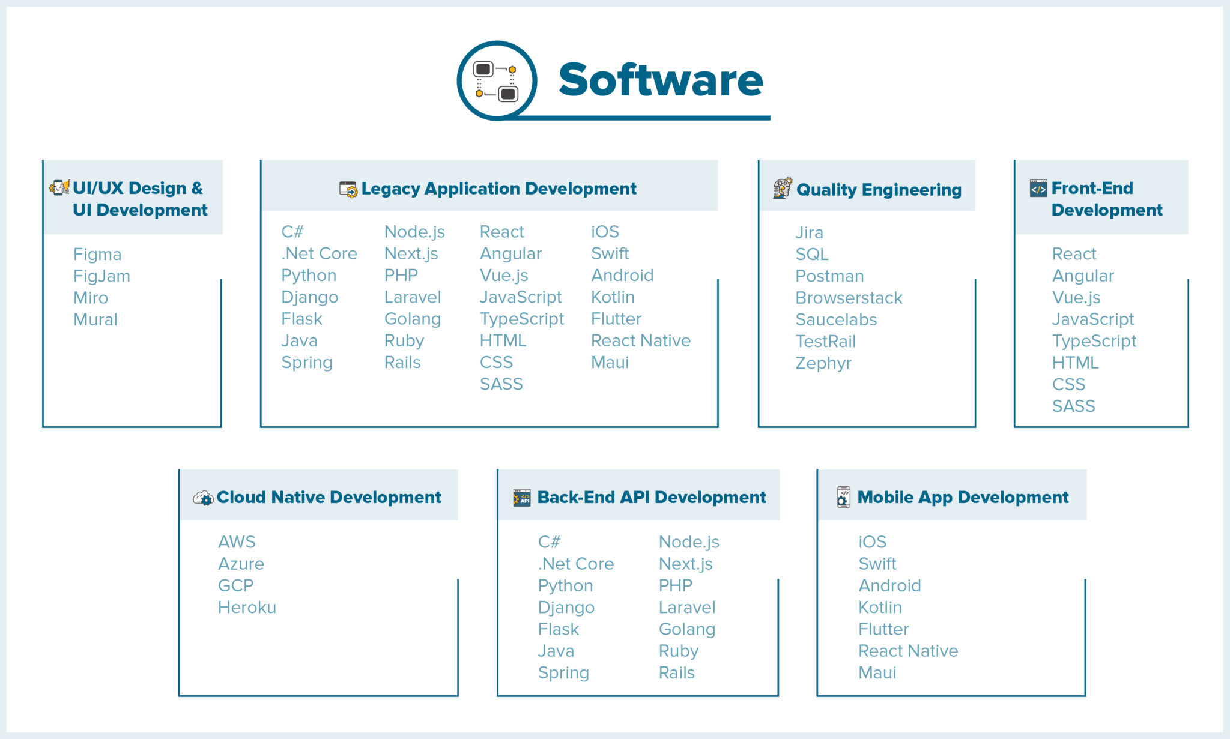The width and height of the screenshot is (1230, 739).
Task: Select the Mobile App Development heading
Action: [963, 498]
